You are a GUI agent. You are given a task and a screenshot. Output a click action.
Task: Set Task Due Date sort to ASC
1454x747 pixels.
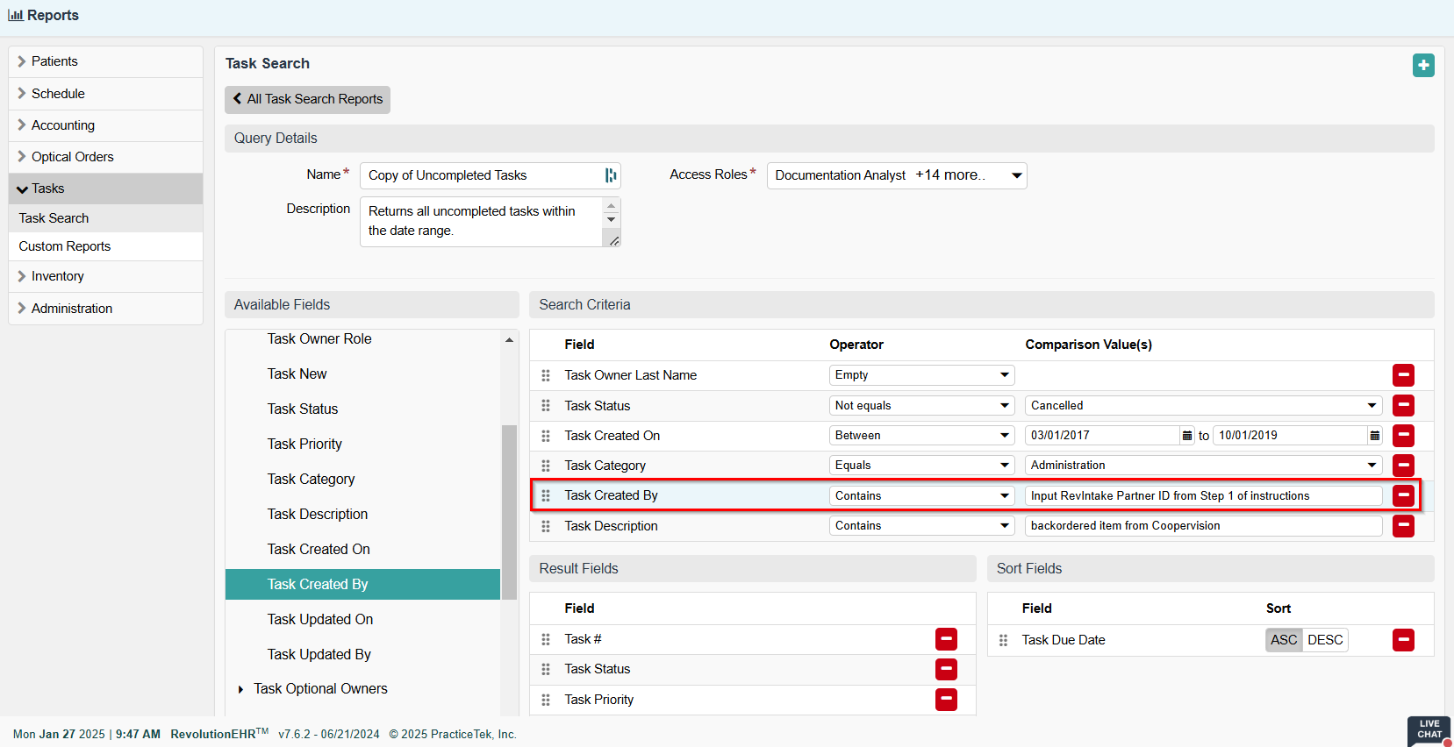[x=1284, y=640]
